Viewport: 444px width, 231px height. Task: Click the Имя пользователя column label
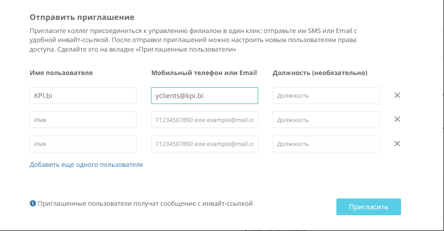point(61,73)
